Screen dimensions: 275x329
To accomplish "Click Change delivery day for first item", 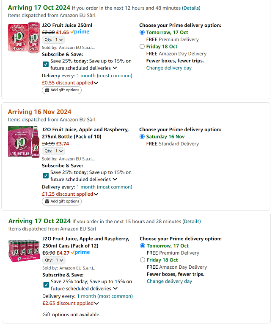I will pos(169,68).
